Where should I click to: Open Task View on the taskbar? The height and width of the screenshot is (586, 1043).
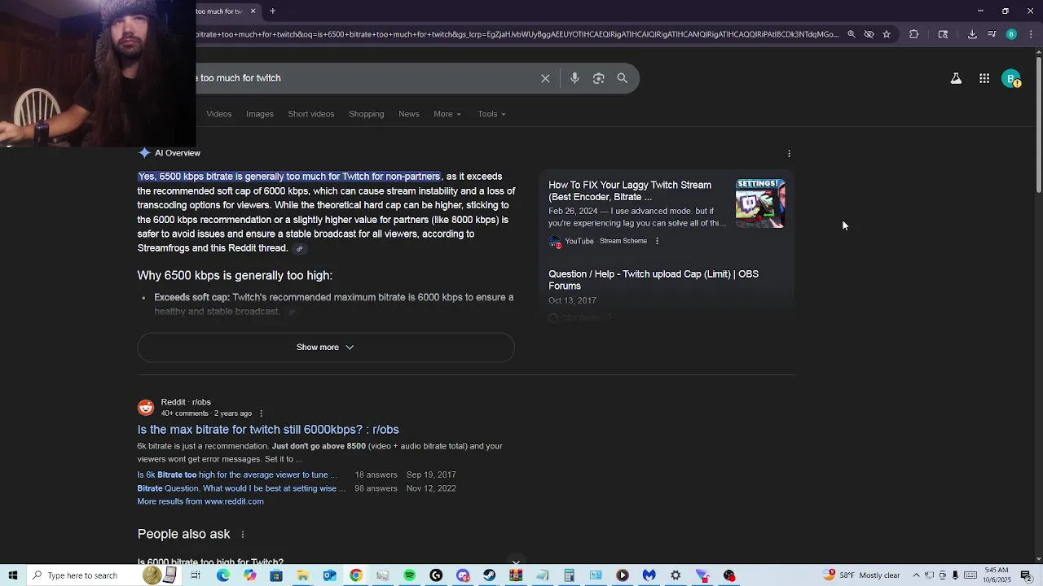coord(196,575)
